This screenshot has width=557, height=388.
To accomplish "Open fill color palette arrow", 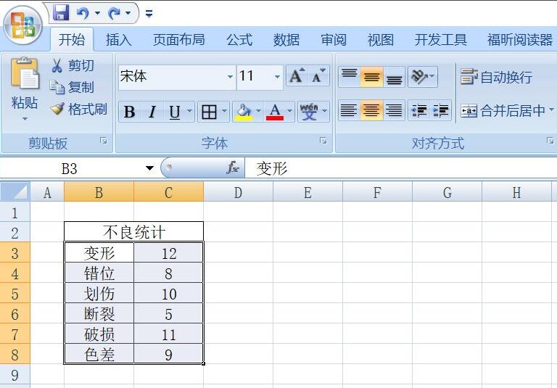I will [259, 111].
